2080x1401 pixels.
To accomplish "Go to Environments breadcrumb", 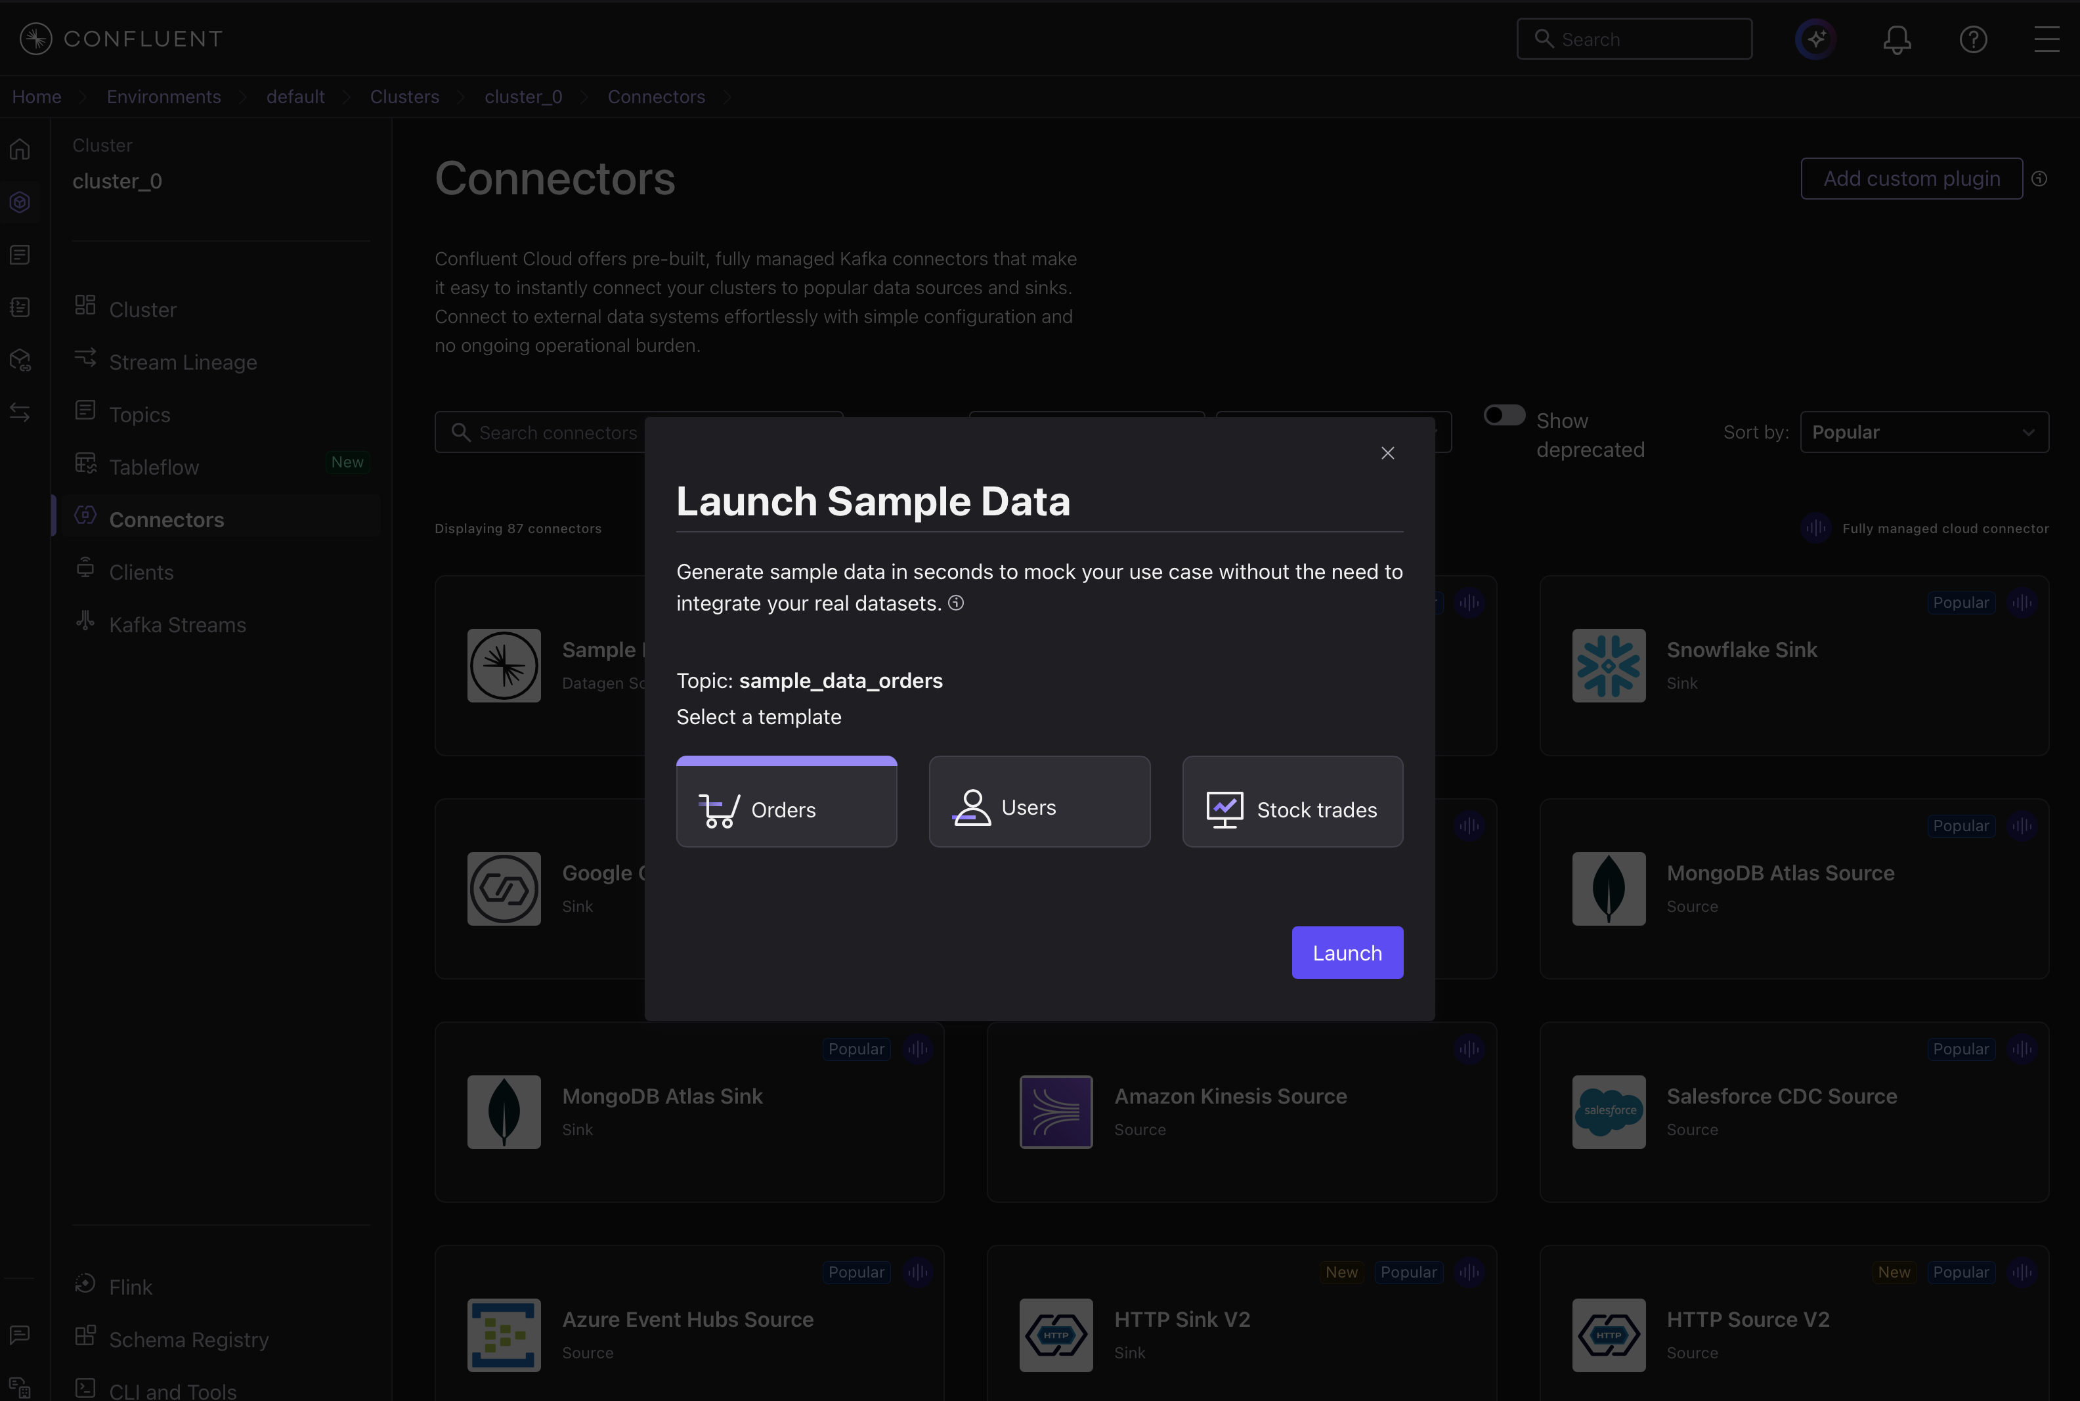I will point(163,97).
